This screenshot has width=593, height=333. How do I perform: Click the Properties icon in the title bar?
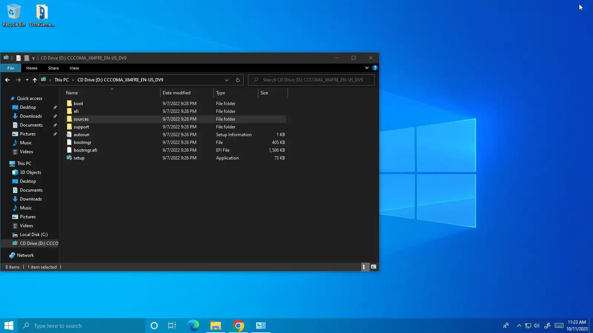(x=19, y=58)
